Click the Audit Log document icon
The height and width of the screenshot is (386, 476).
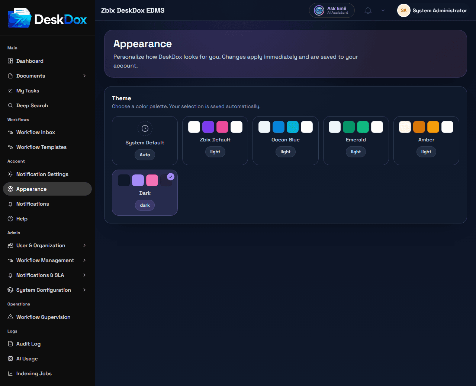point(10,344)
